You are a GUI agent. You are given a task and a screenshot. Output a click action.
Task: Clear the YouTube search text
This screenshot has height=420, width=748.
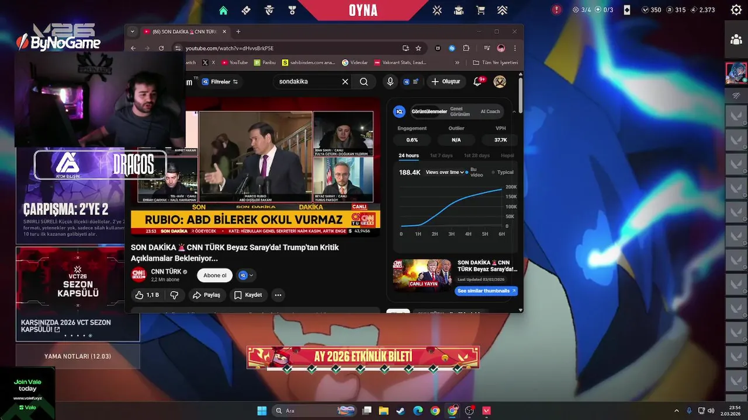click(345, 82)
